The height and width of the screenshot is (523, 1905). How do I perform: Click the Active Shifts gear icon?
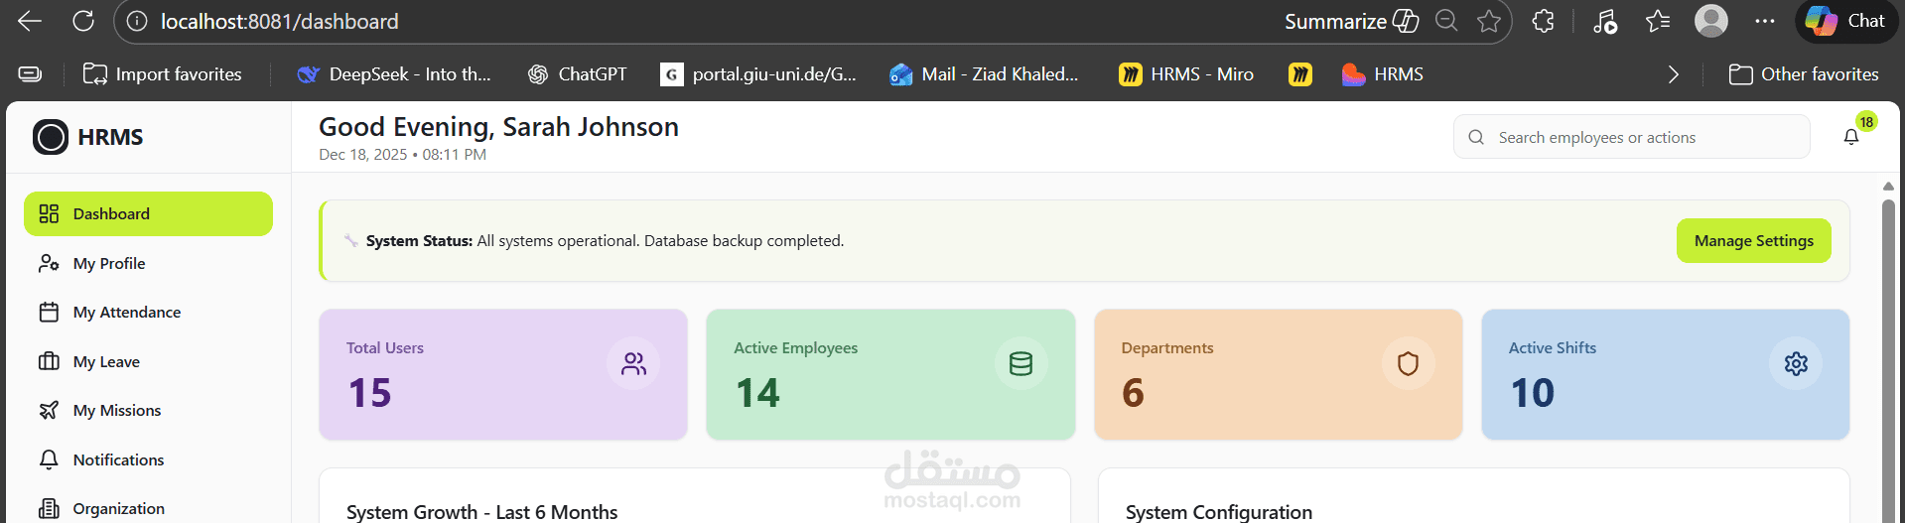[x=1796, y=363]
